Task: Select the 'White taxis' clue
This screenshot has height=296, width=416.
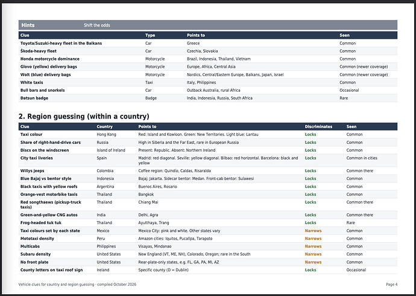Action: tap(31, 82)
